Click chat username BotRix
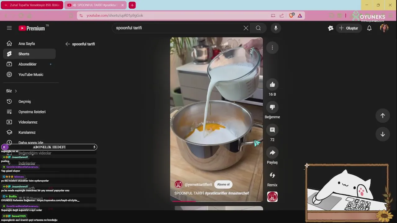This screenshot has height=223, width=397. [13, 196]
